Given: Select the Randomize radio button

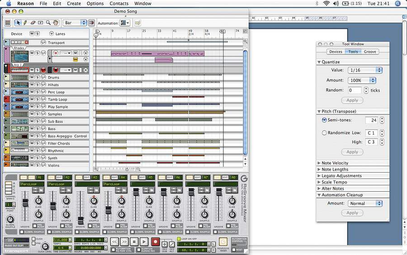Looking at the screenshot, I should pos(324,133).
